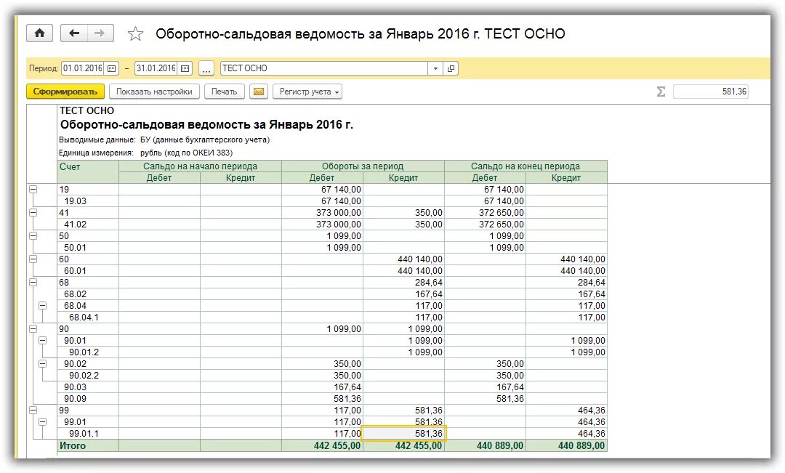This screenshot has height=473, width=785.
Task: Click header Сальдо на начало периода
Action: click(x=201, y=166)
